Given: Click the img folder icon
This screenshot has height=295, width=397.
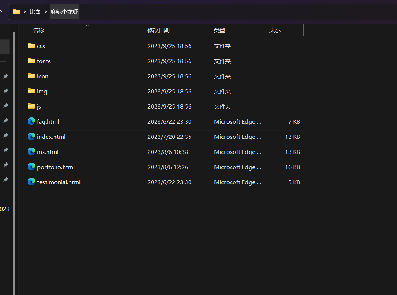Looking at the screenshot, I should pos(31,91).
